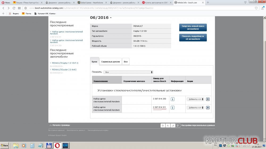Click Начало страницы link
266x149 pixels.
coord(60,125)
